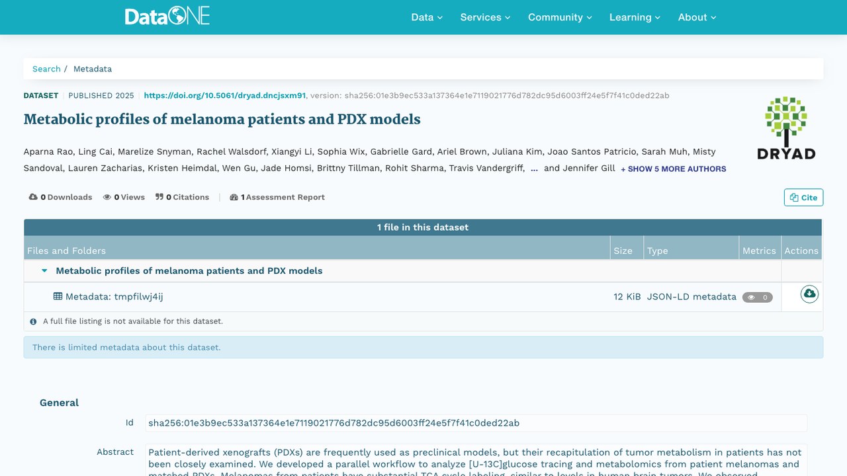Click the citations quote icon

(159, 197)
